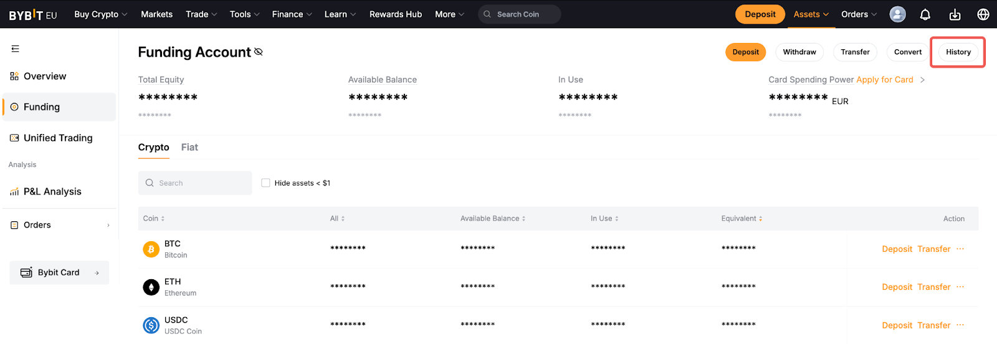Screen dimensions: 997x344
Task: Click the app download icon
Action: point(955,14)
